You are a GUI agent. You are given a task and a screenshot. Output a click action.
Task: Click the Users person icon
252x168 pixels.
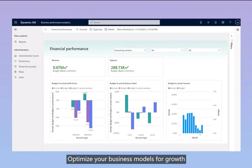pyautogui.click(x=15, y=77)
